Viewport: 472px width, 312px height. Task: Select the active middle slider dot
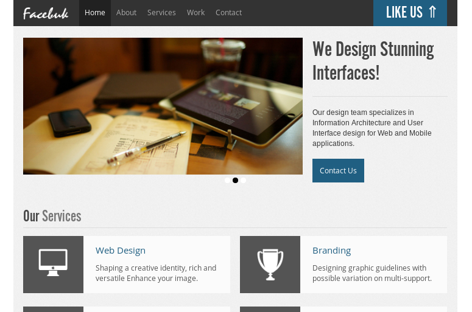[236, 180]
